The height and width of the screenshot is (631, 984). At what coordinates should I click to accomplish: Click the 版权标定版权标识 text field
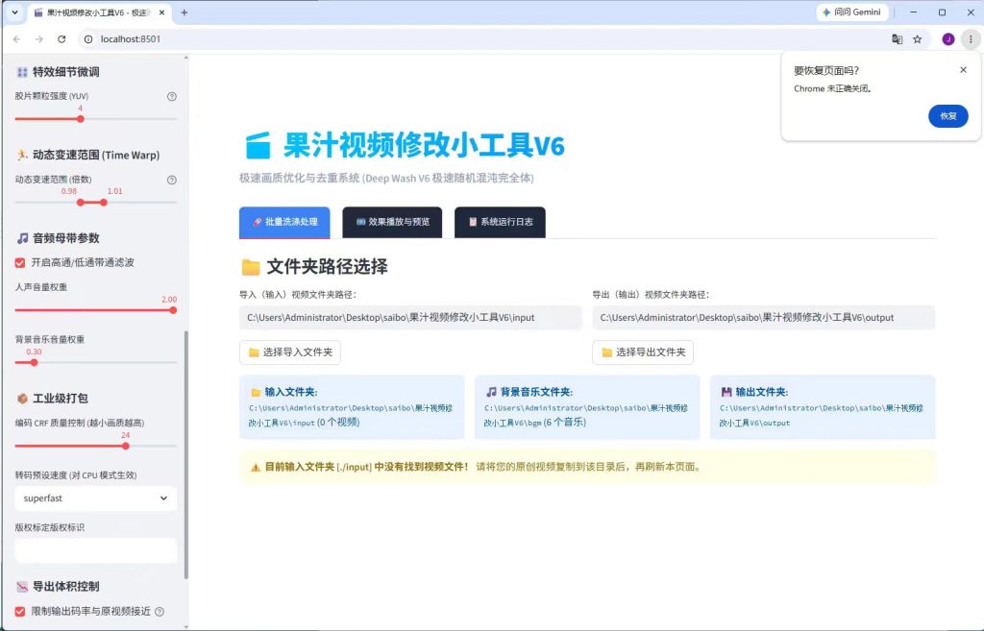(95, 550)
